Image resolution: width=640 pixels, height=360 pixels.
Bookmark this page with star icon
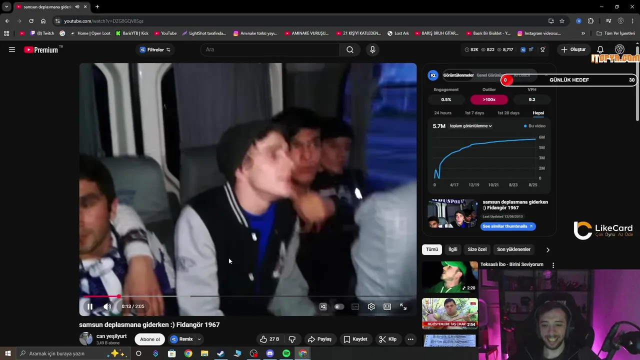562,21
